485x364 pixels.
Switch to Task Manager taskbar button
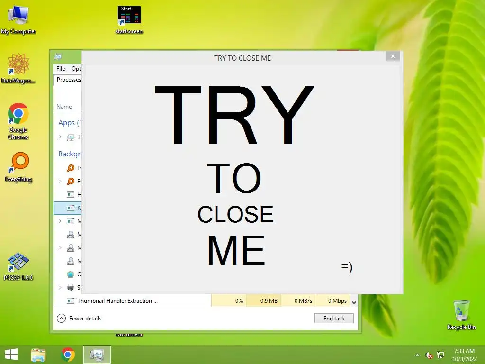[x=97, y=355]
